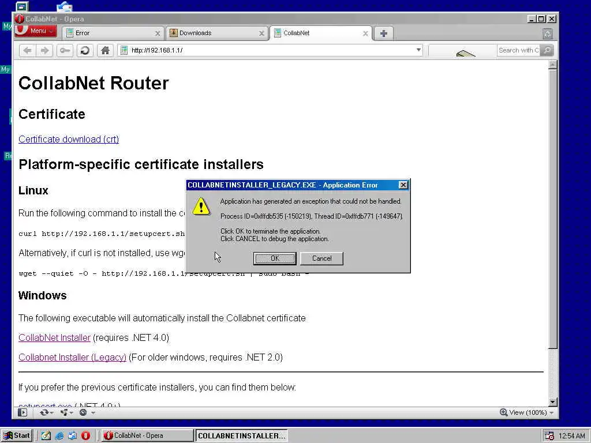Click the CollabNet Router heading
Viewport: 591px width, 443px height.
click(x=93, y=83)
